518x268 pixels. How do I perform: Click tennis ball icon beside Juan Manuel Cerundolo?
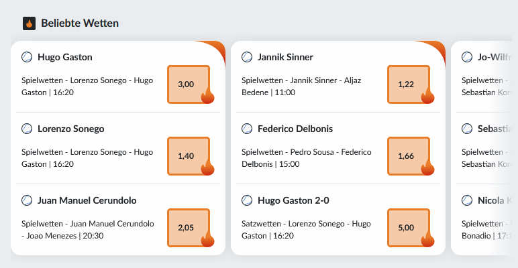27,200
